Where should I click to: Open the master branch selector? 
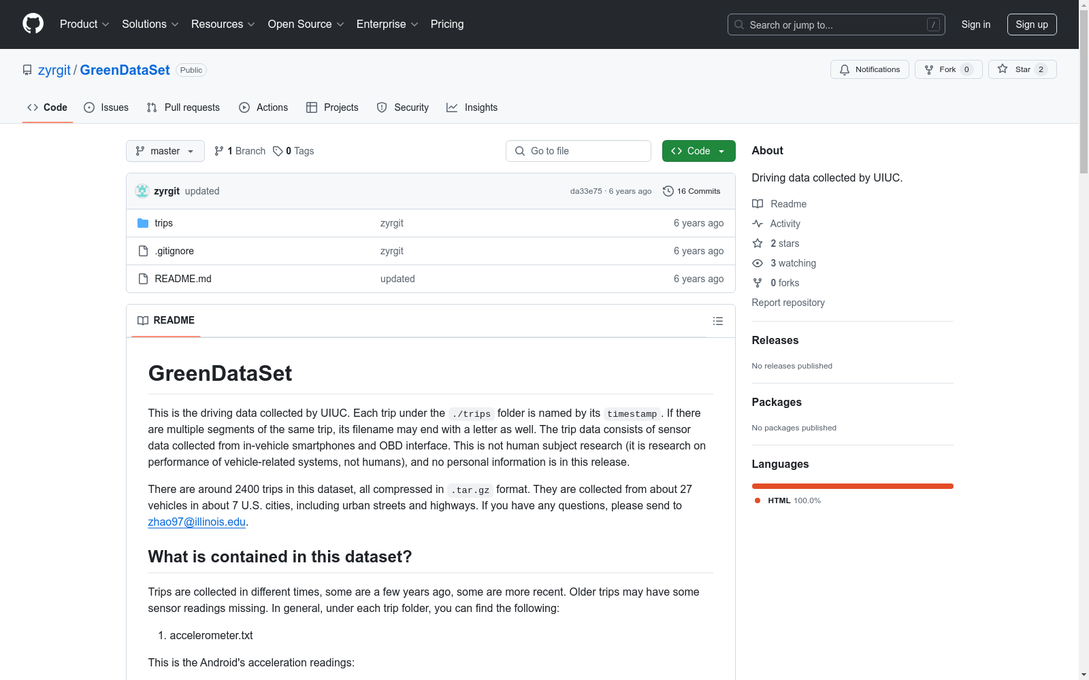tap(165, 151)
